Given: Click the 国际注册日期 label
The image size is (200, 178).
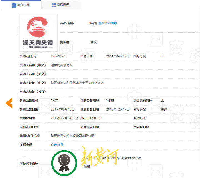Looking at the screenshot, I should coord(29,127).
